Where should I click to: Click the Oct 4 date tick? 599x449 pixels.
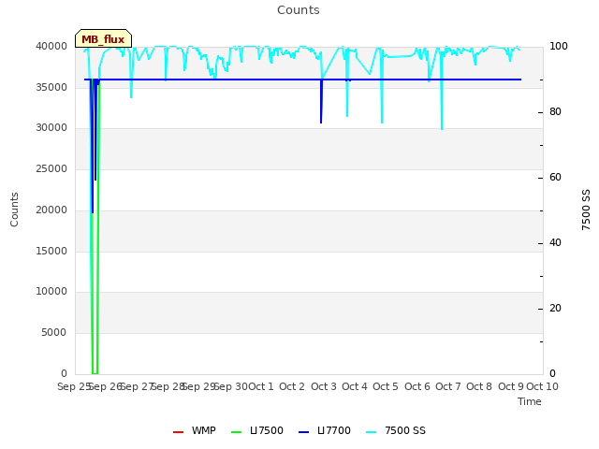[x=355, y=386]
